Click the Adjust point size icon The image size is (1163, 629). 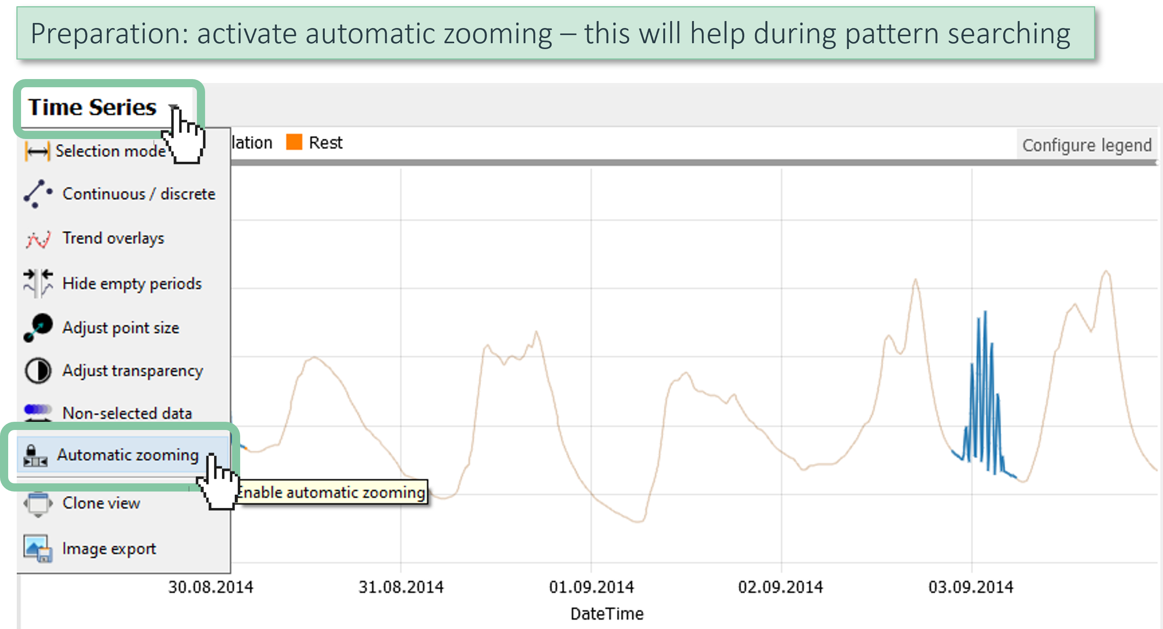pyautogui.click(x=38, y=328)
